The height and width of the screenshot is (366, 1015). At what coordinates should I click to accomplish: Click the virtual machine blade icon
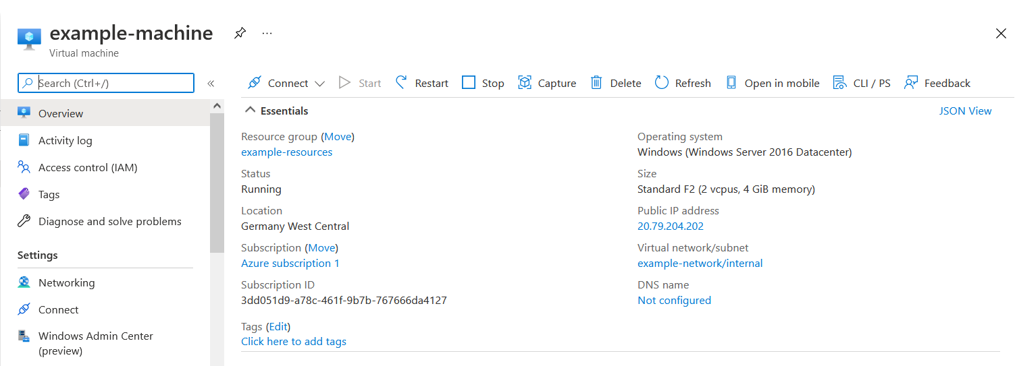click(29, 39)
